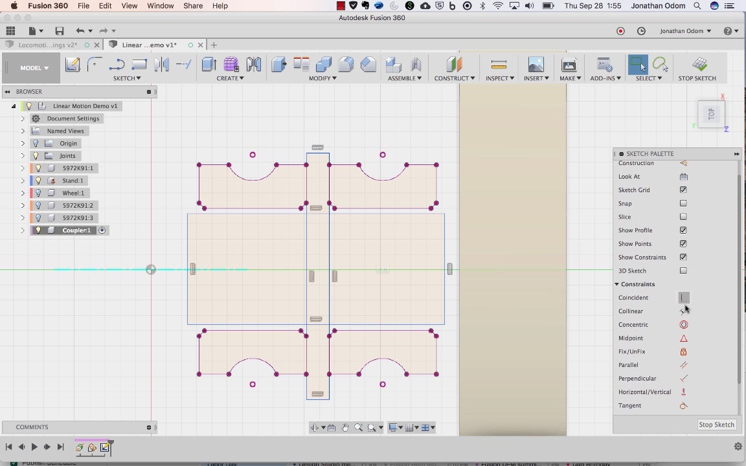The image size is (746, 466).
Task: Expand the Document Settings tree node
Action: click(x=23, y=118)
